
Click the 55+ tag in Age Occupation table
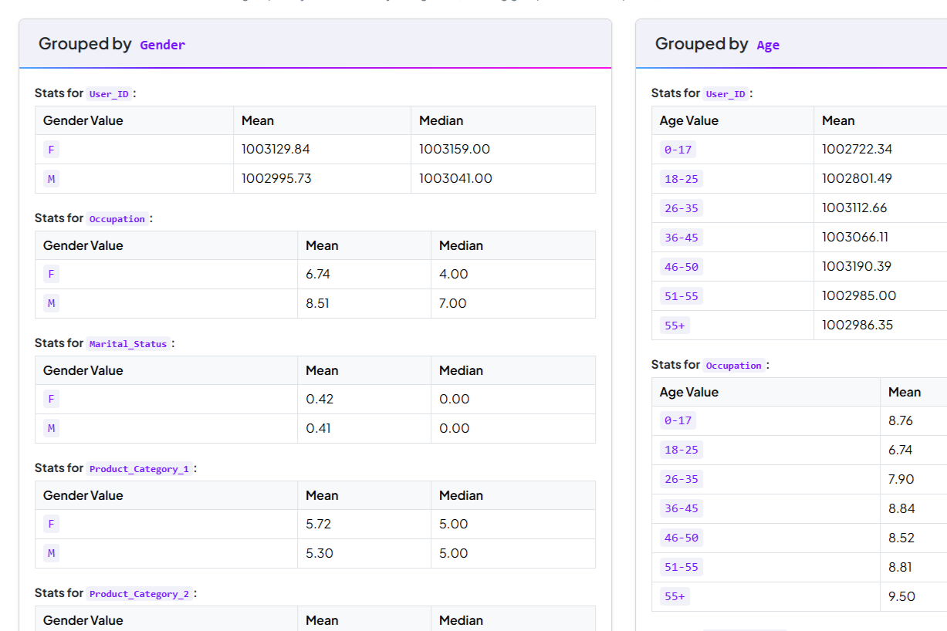click(x=675, y=597)
